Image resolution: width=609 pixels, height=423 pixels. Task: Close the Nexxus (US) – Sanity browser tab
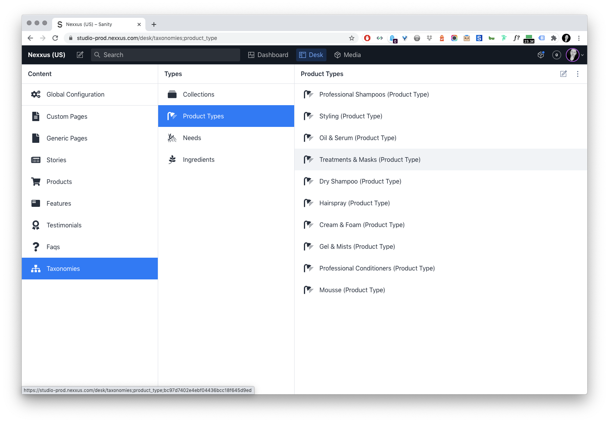coord(139,24)
